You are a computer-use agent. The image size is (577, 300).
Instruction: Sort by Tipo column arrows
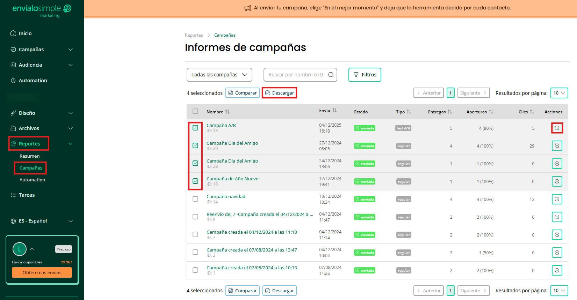pos(409,112)
